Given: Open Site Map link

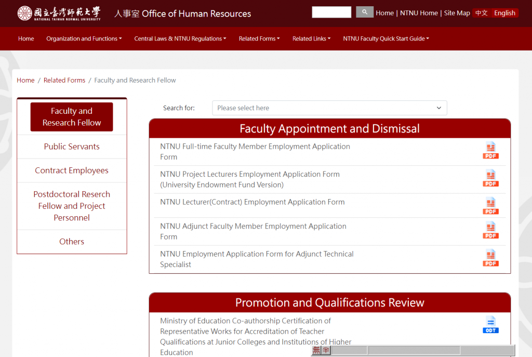Looking at the screenshot, I should click(x=457, y=13).
